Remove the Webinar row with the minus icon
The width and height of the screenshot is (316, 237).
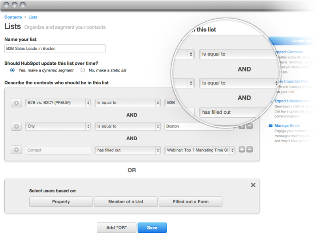coord(250,150)
